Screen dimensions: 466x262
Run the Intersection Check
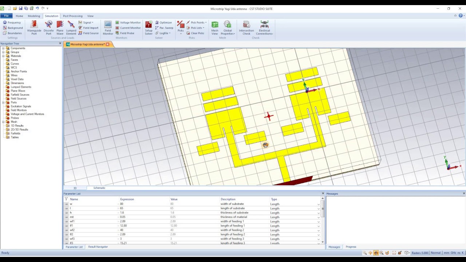[246, 28]
